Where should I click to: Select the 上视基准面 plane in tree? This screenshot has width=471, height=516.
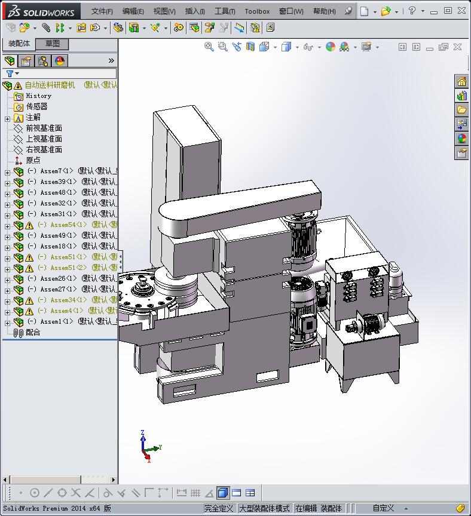(x=44, y=139)
